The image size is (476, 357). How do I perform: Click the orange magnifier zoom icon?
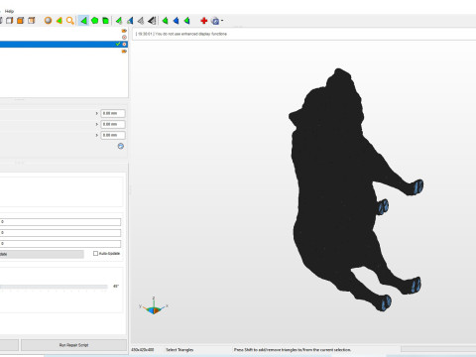(x=70, y=21)
